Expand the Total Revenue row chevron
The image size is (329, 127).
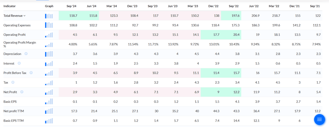(x=24, y=16)
